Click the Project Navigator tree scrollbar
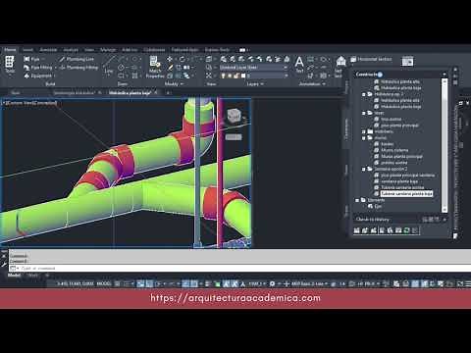The image size is (471, 353). 445,145
